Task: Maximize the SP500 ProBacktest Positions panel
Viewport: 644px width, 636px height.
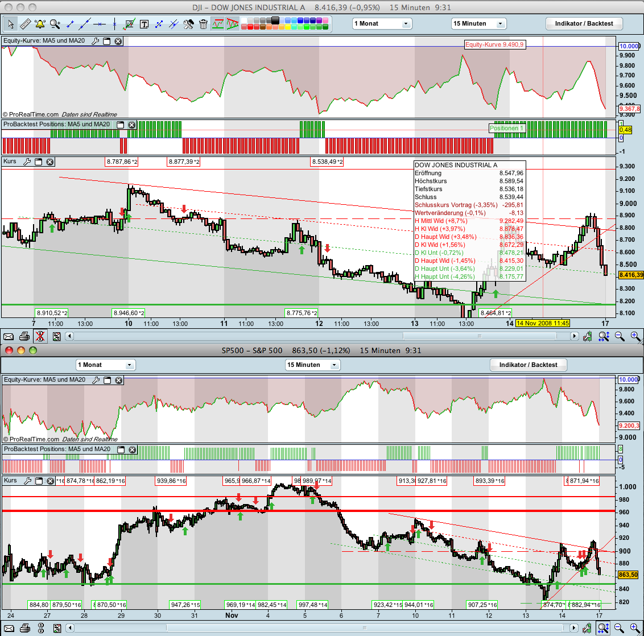Action: [x=121, y=449]
